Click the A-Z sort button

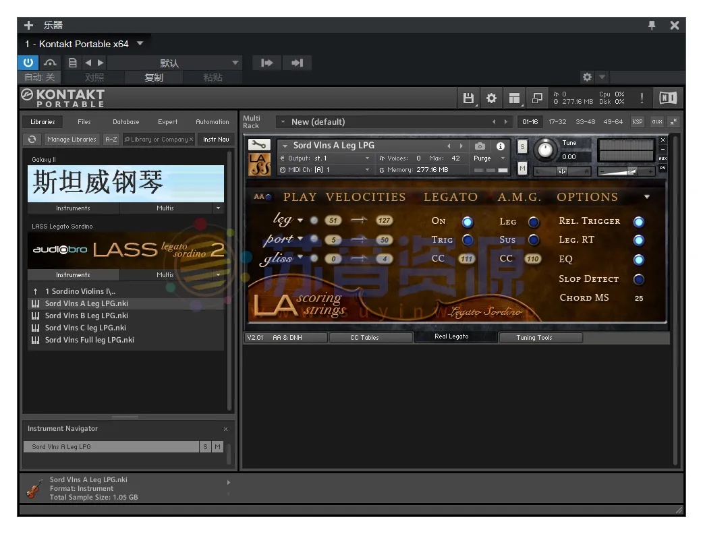click(x=111, y=140)
